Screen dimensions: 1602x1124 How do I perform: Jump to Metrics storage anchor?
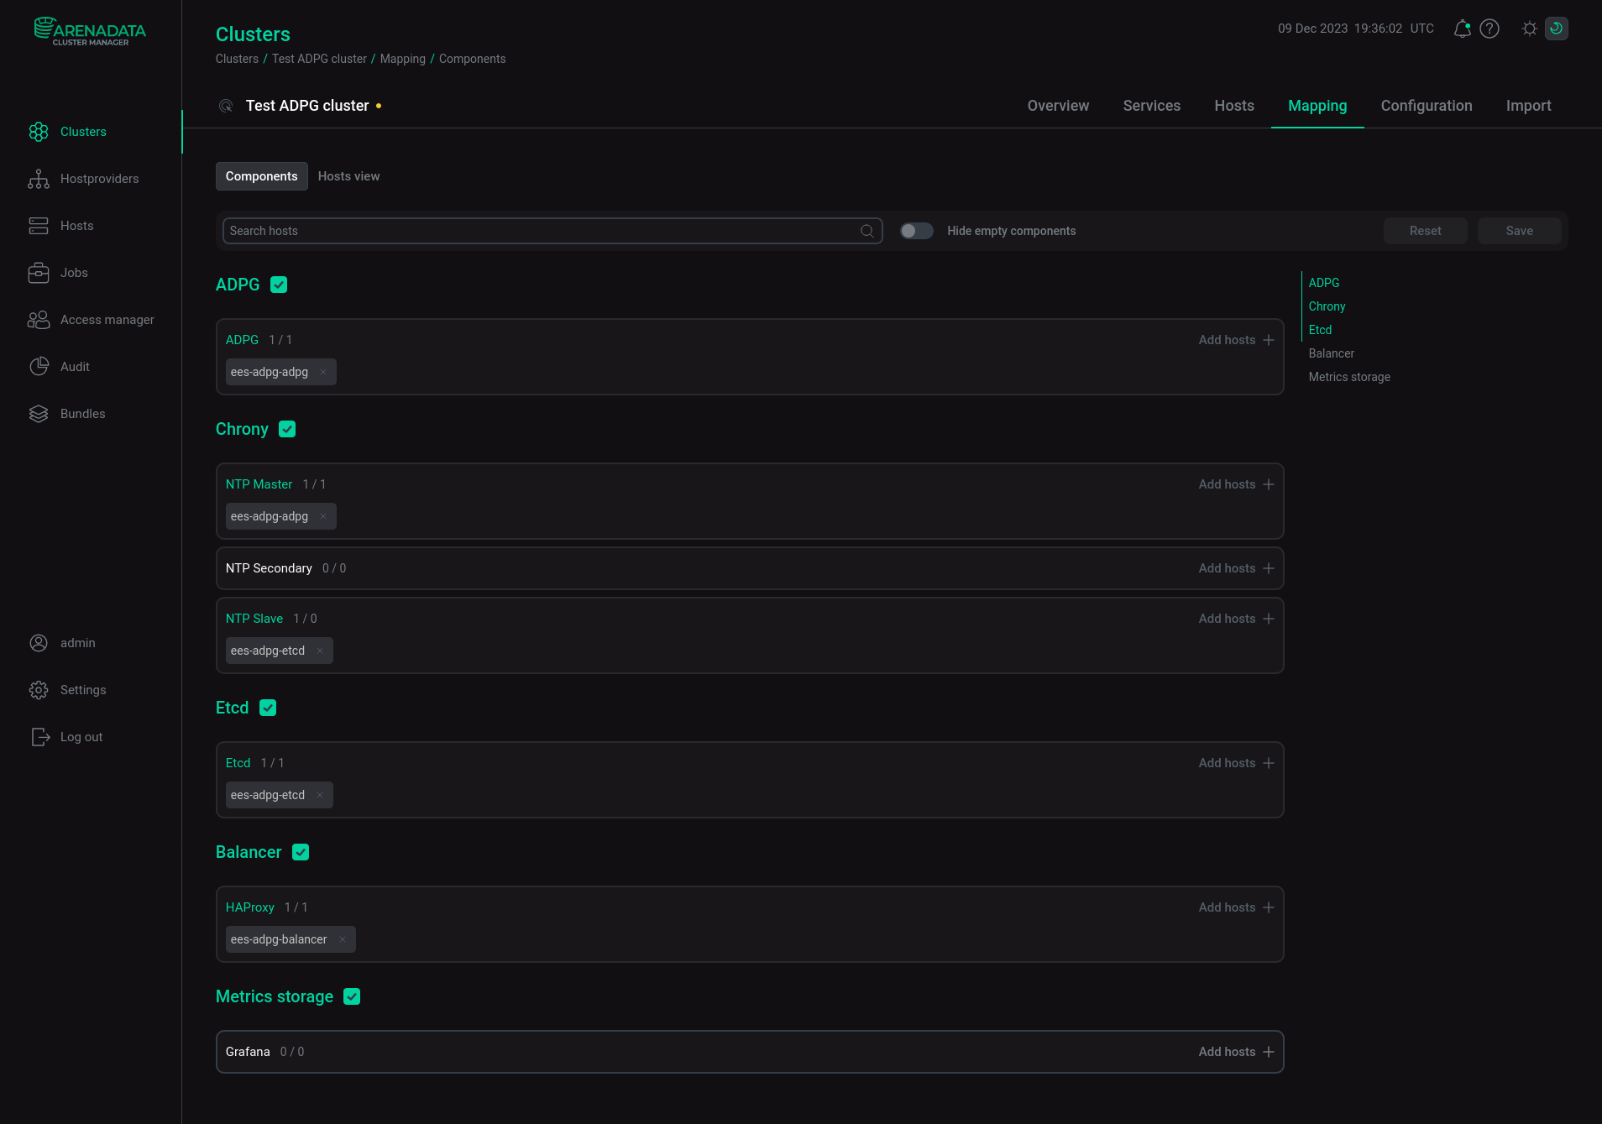(x=1349, y=377)
